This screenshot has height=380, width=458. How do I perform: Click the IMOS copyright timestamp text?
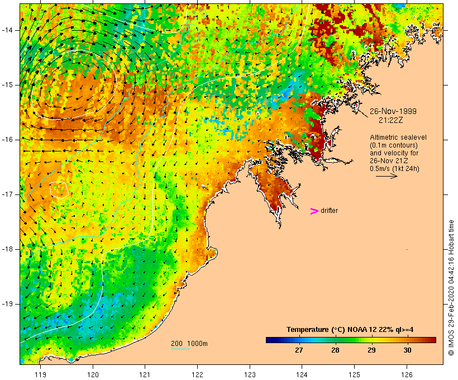[x=451, y=288]
